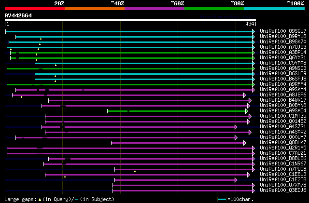
Task: Open hit UniRef100_A3BP14
Action: [x=283, y=52]
